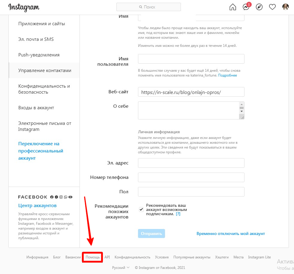The image size is (294, 274).
Task: Click the Веб-сайт URL input field
Action: coord(191,92)
